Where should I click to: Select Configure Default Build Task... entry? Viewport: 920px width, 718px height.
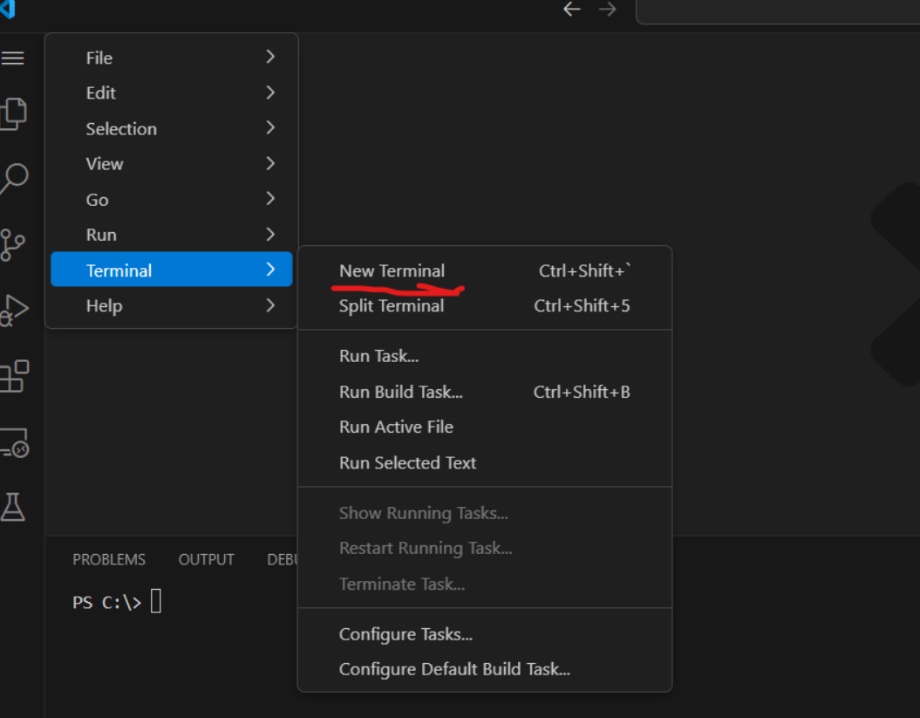tap(485, 669)
